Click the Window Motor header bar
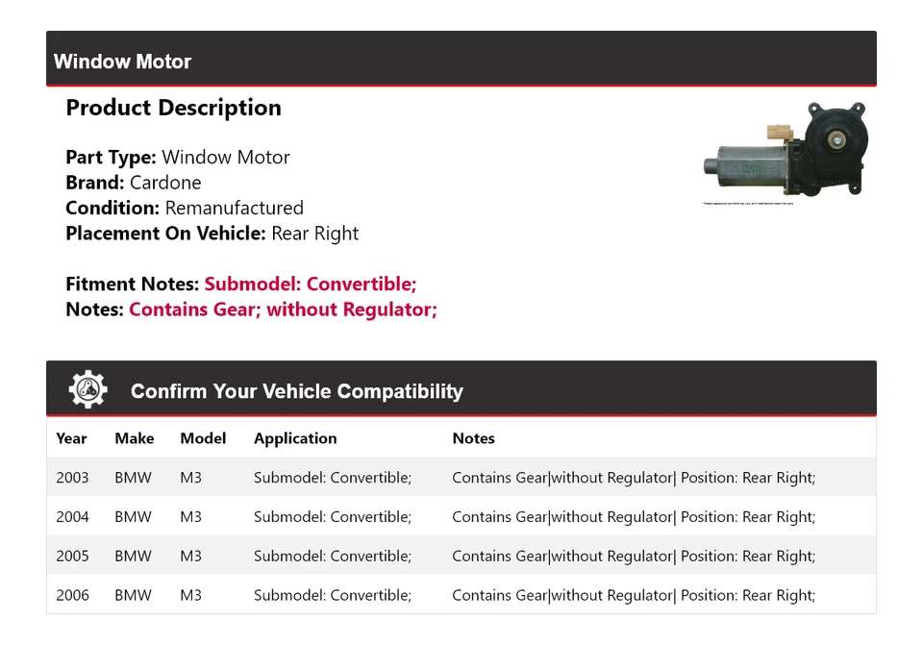Screen dimensions: 923x645 (x=461, y=60)
